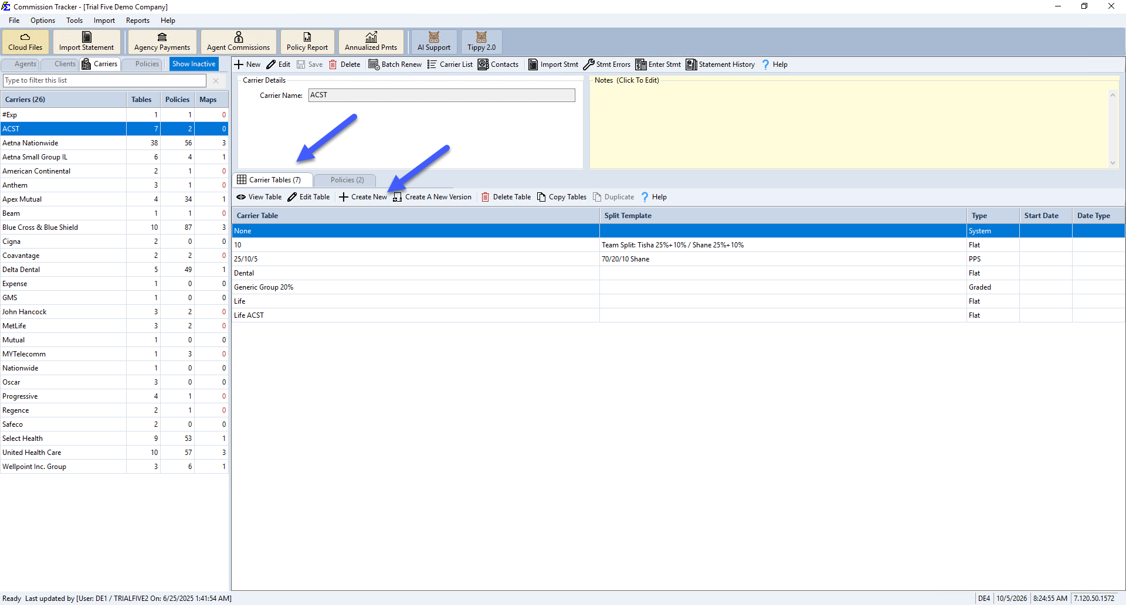The height and width of the screenshot is (605, 1126).
Task: Open the Carrier List
Action: pos(450,64)
